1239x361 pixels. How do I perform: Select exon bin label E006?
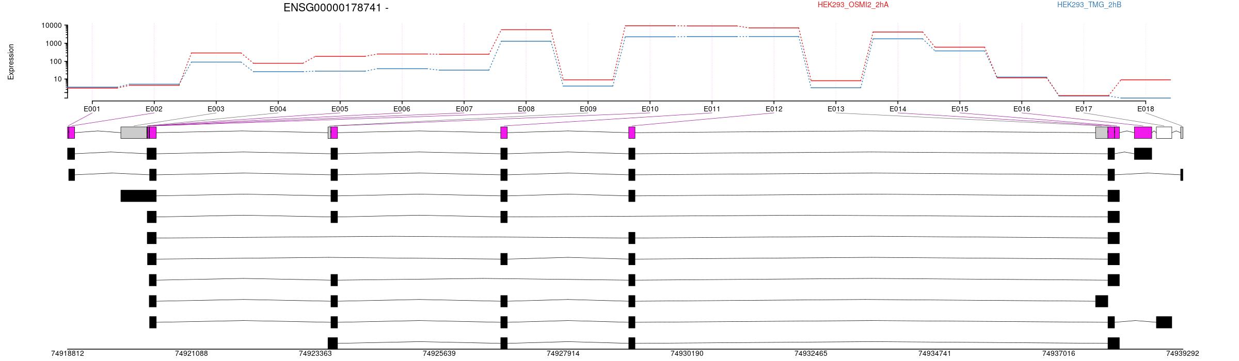[x=402, y=109]
